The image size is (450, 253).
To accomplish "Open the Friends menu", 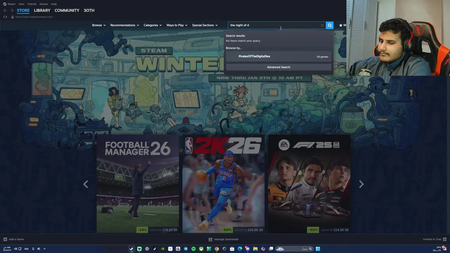I will tap(32, 4).
